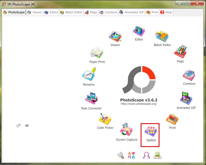Switch to the Print tab

152,12
